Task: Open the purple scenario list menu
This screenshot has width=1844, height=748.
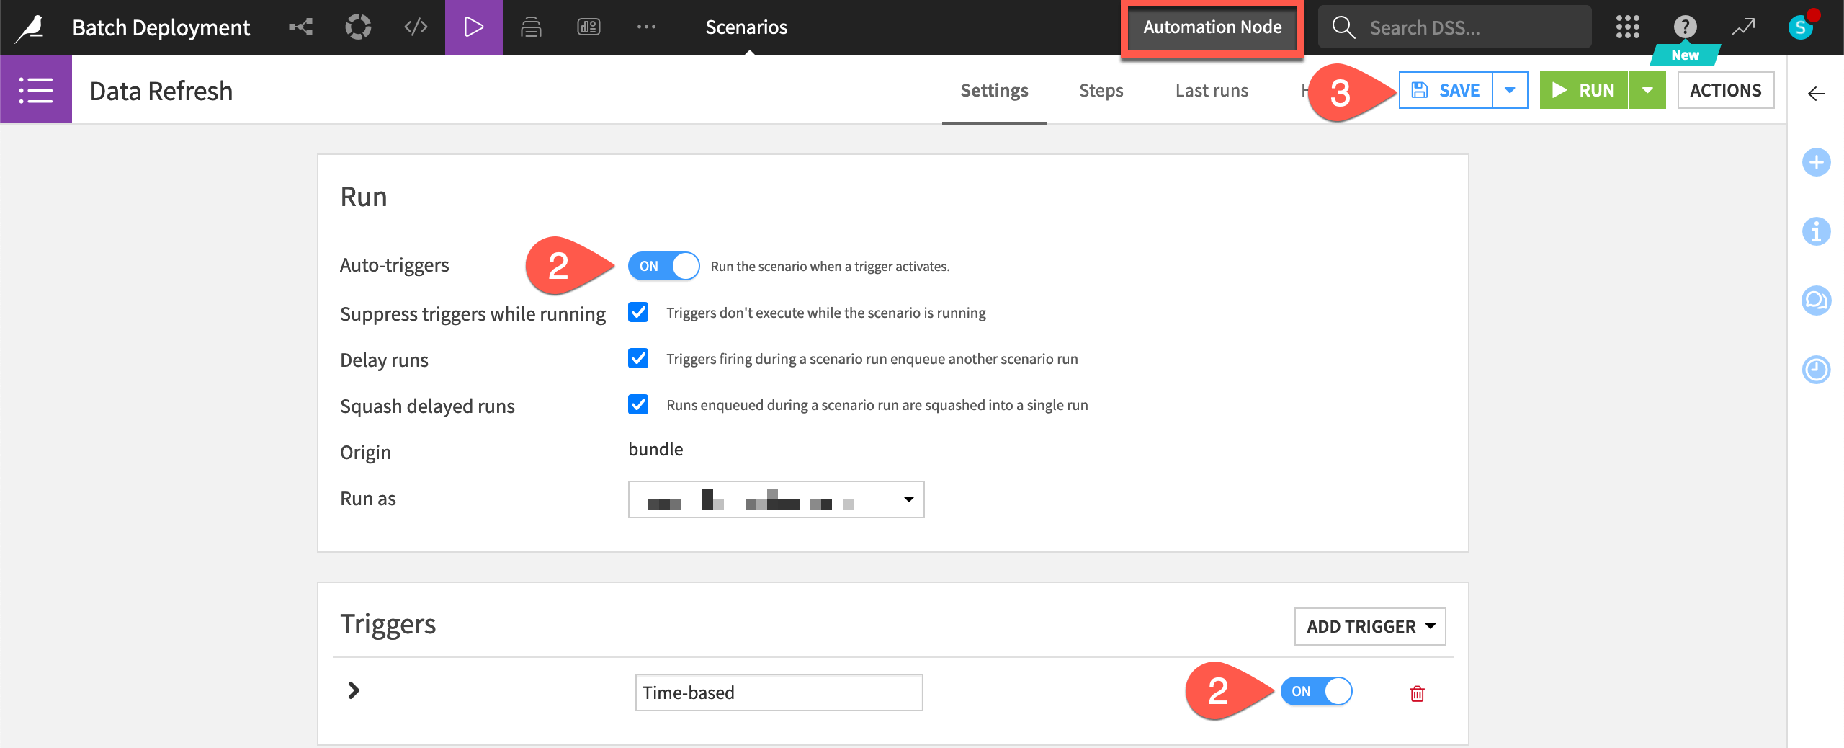Action: coord(36,90)
